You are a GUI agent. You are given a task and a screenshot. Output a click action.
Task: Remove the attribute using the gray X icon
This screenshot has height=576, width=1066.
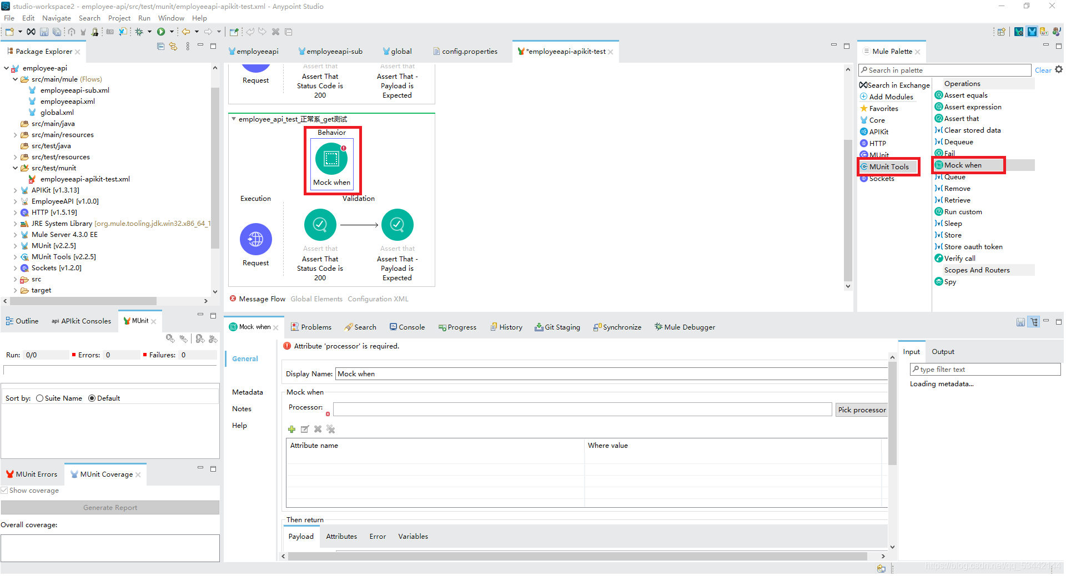(x=318, y=429)
